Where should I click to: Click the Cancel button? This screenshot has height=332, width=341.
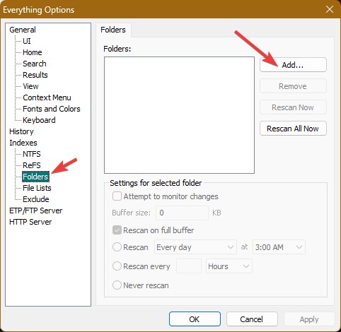tap(252, 319)
